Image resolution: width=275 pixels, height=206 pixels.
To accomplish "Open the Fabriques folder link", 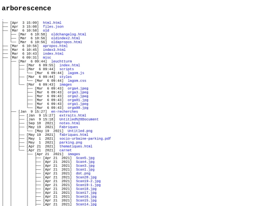I will tap(69, 127).
